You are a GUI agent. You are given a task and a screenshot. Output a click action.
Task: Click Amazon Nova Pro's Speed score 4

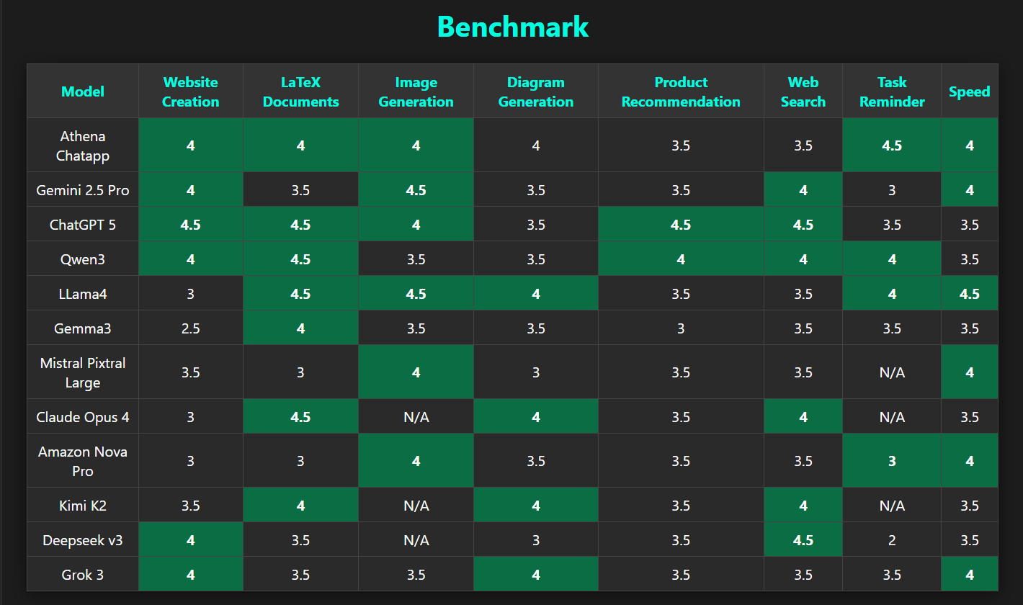(970, 461)
